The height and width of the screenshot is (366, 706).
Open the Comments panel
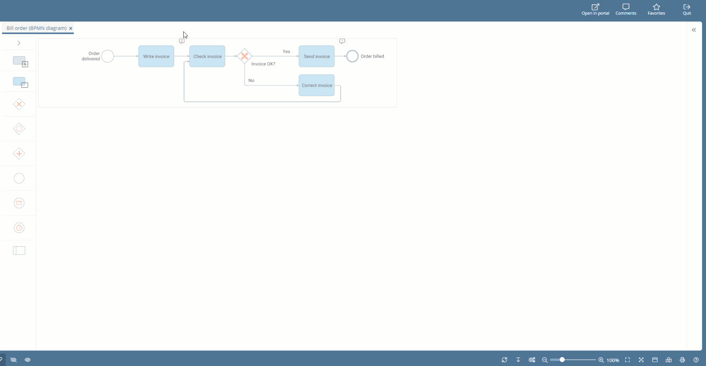pyautogui.click(x=626, y=10)
